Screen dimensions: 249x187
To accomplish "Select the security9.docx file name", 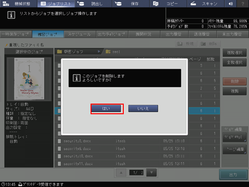I will point(77,149).
